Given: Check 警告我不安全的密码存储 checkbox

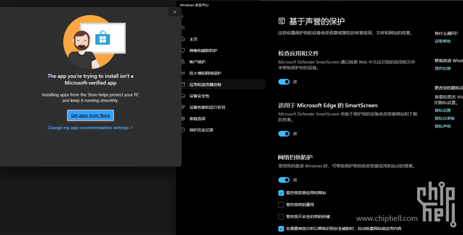Looking at the screenshot, I should coord(281,217).
